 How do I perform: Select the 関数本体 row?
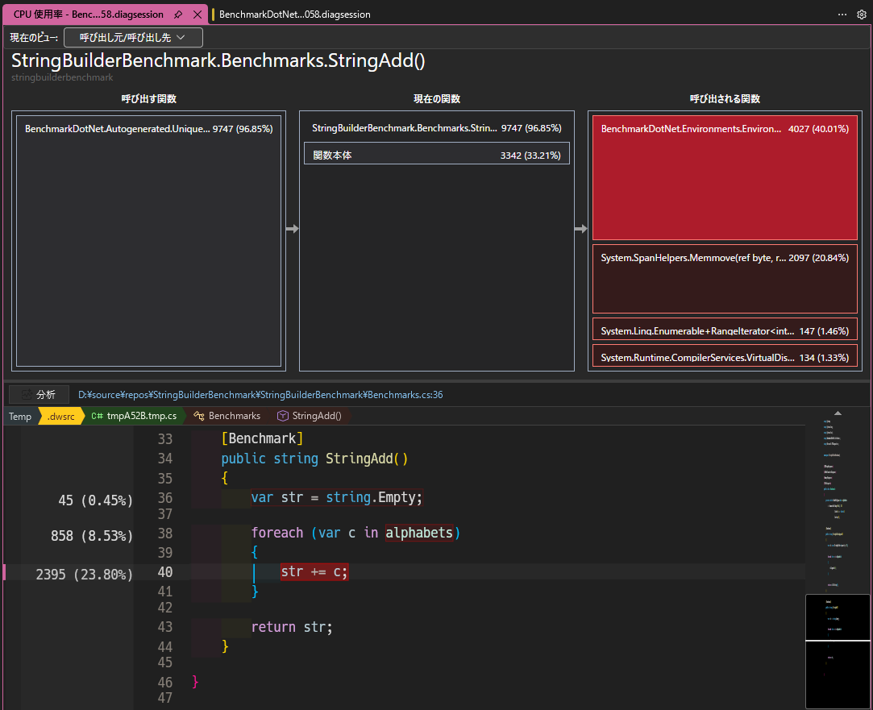(x=437, y=154)
